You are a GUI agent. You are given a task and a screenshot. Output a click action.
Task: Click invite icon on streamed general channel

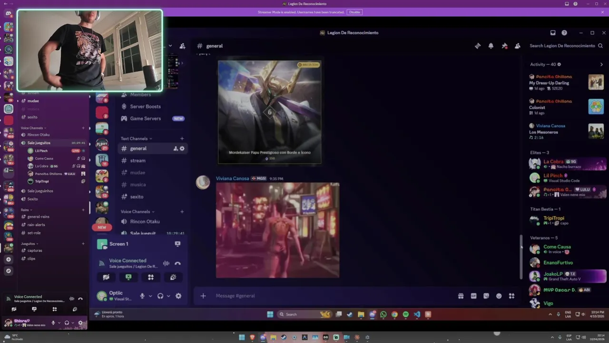(175, 149)
